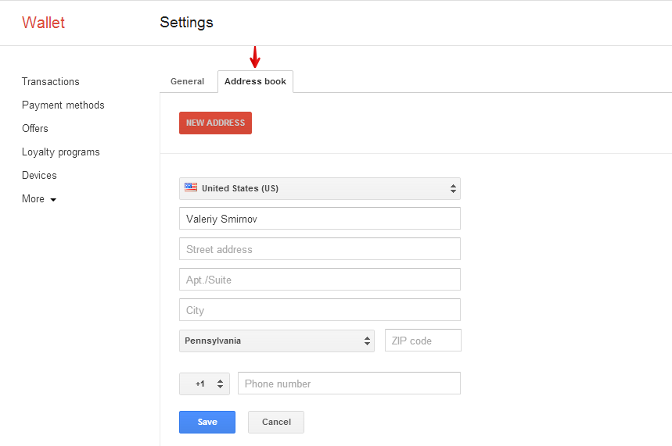Viewport: 672px width, 446px height.
Task: Switch to the General tab
Action: [x=187, y=81]
